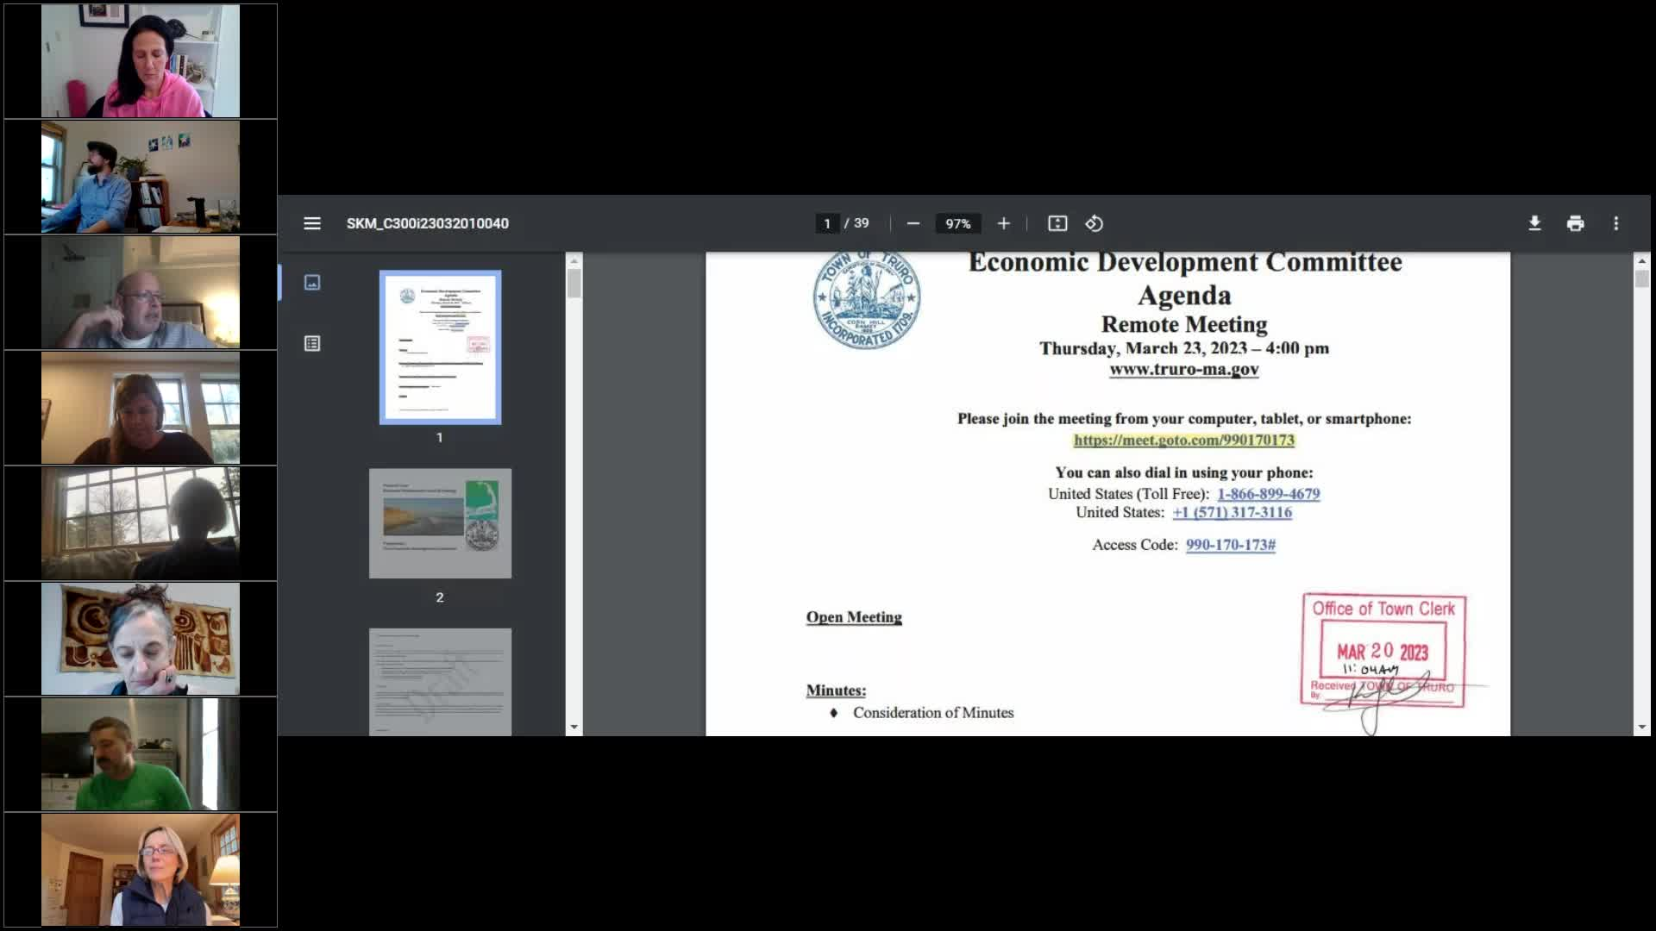Zoom in the document
Viewport: 1656px width, 931px height.
click(1003, 223)
